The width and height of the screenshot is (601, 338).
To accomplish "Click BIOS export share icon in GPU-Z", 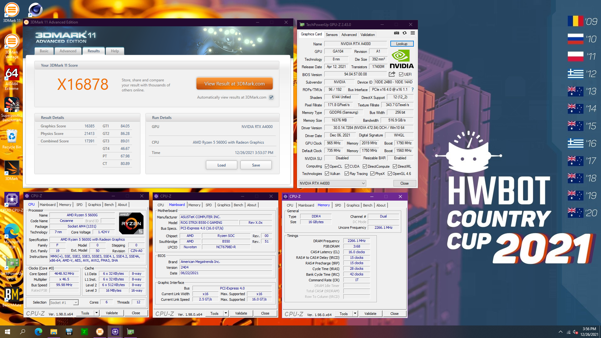I will click(x=392, y=74).
